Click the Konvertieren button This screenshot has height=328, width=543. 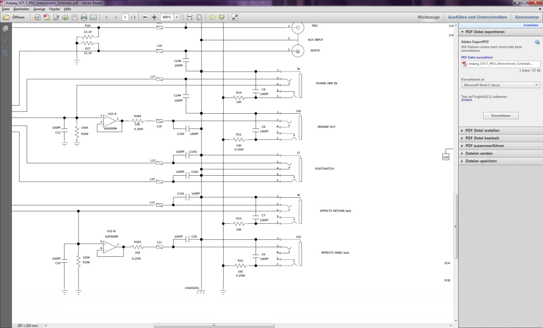tap(501, 116)
